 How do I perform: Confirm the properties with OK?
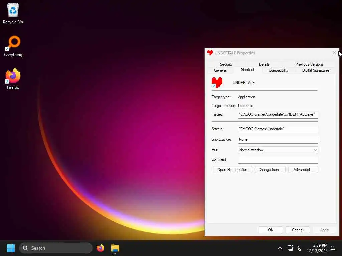coord(271,230)
